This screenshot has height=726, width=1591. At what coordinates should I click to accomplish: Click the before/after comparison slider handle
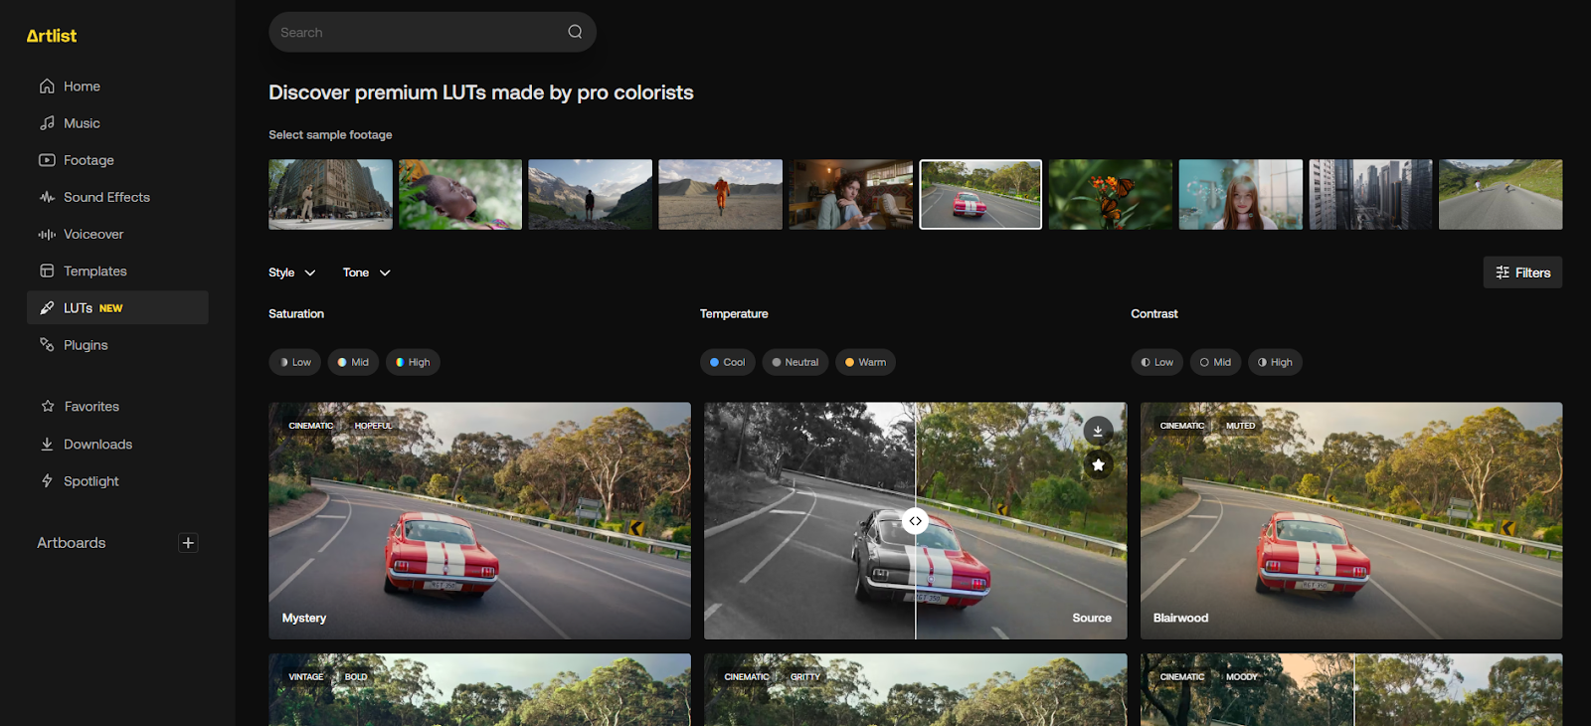(x=915, y=521)
